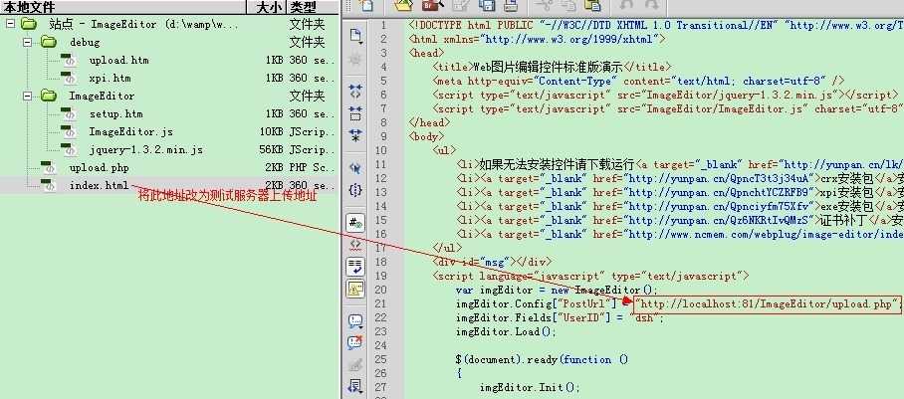Screen dimensions: 904x399
Task: Click the imgEditor.Load(); code line
Action: point(506,331)
